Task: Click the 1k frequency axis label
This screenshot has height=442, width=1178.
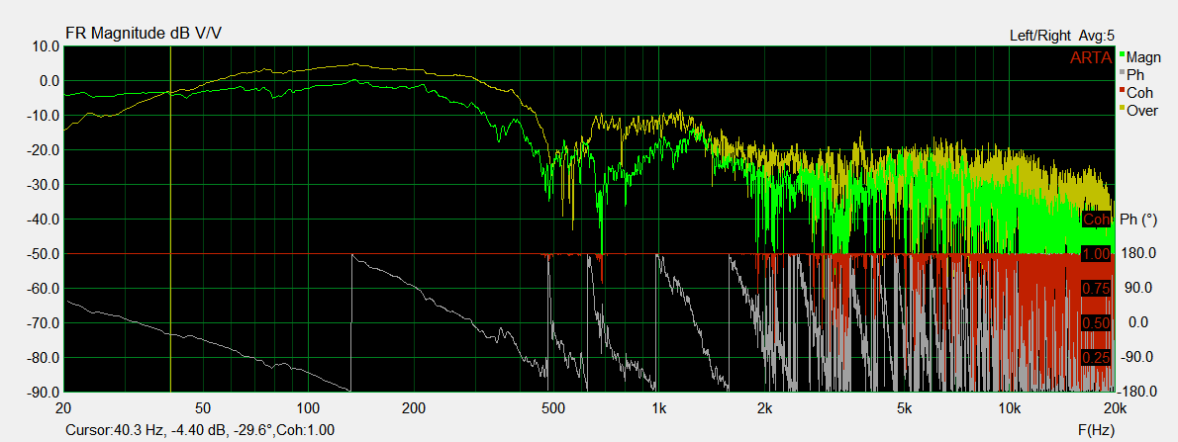Action: click(659, 408)
